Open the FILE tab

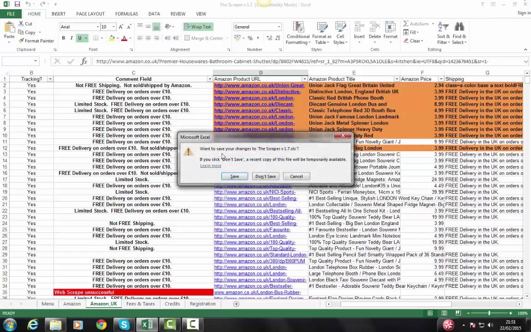(11, 14)
